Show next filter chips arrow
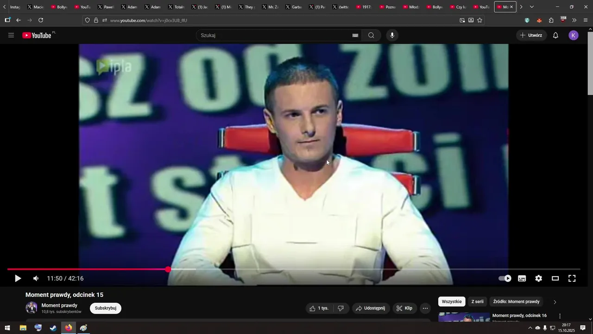 (x=555, y=302)
